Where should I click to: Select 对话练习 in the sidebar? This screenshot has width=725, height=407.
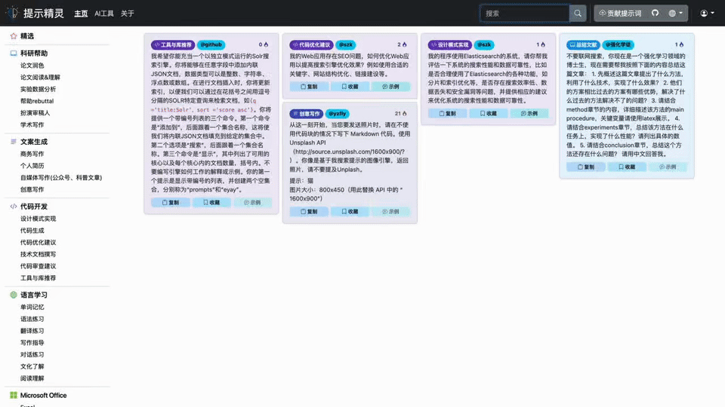point(32,354)
